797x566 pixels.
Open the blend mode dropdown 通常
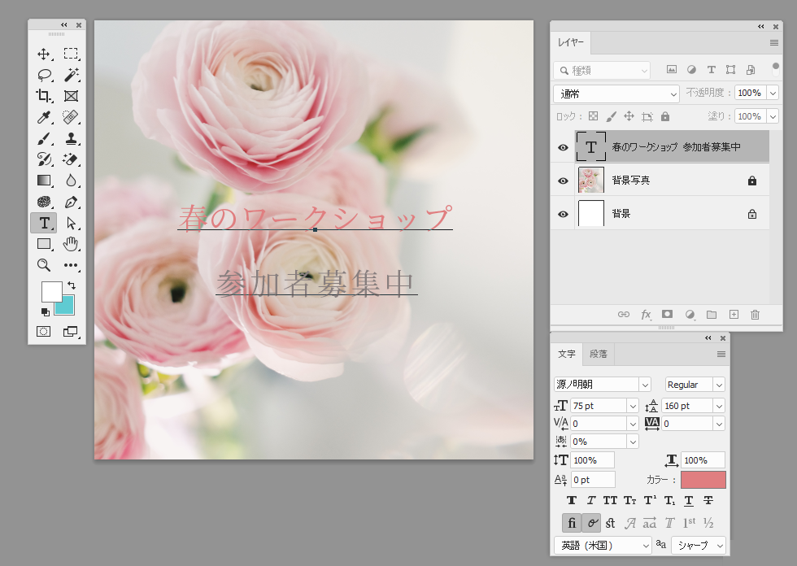pyautogui.click(x=616, y=94)
